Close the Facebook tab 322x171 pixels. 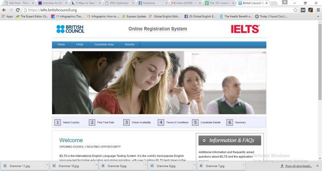point(167,3)
